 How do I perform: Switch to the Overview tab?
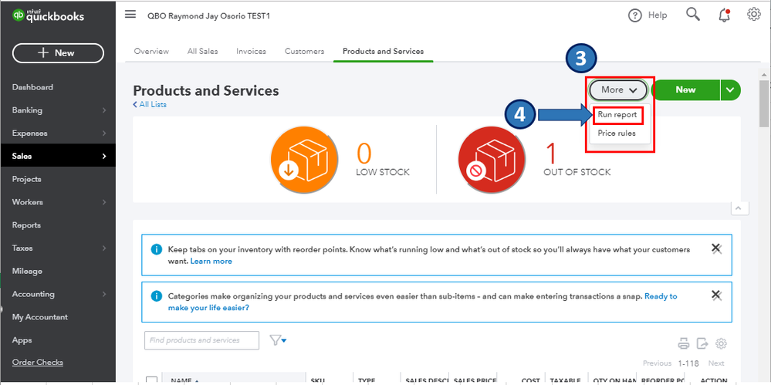click(x=151, y=51)
